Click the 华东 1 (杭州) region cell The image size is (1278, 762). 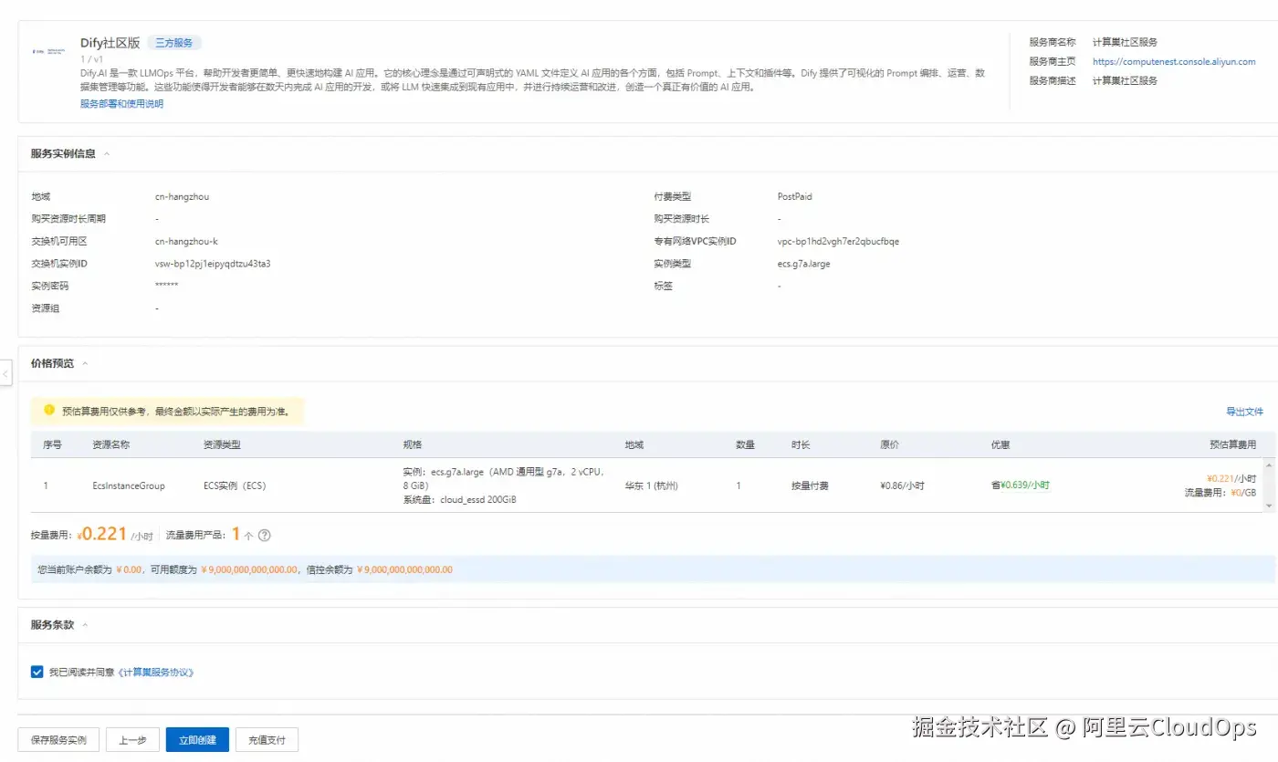click(x=651, y=485)
